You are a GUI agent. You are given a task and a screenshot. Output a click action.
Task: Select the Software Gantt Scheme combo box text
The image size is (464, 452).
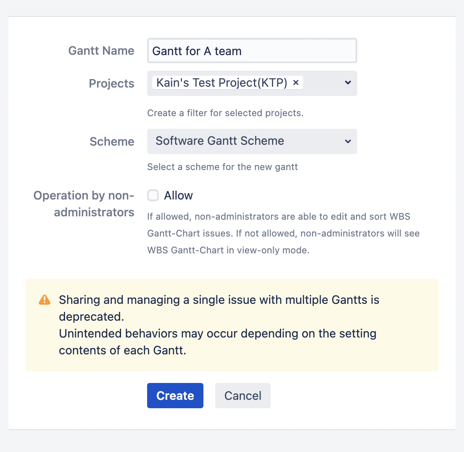tap(220, 141)
